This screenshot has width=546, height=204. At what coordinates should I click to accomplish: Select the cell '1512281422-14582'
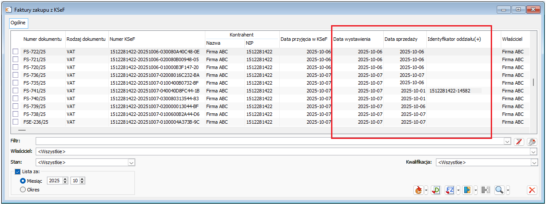[x=450, y=91]
